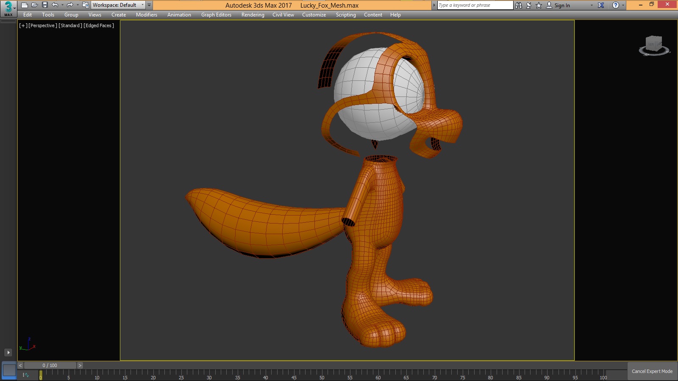Viewport: 678px width, 381px height.
Task: Open the Autodesk Exchange X icon
Action: (x=601, y=5)
